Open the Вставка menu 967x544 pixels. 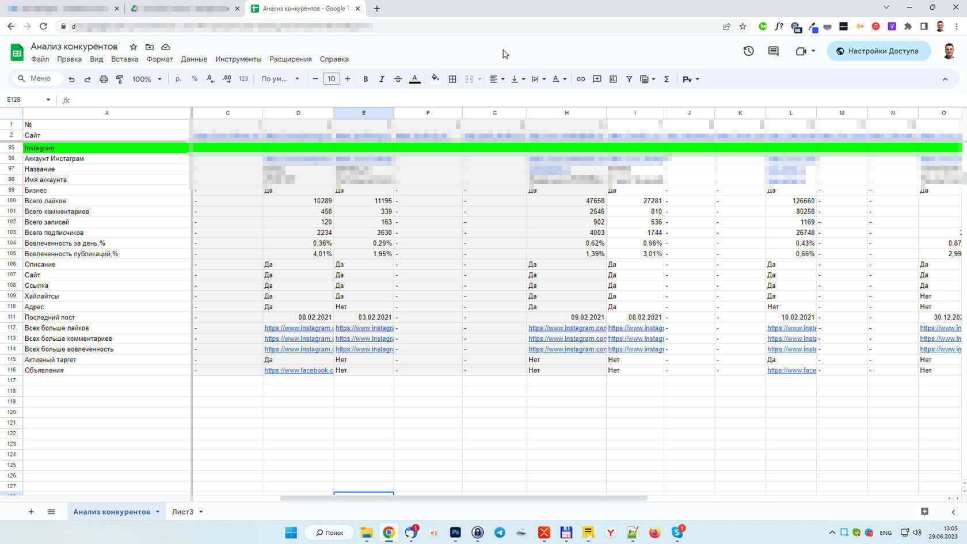125,59
